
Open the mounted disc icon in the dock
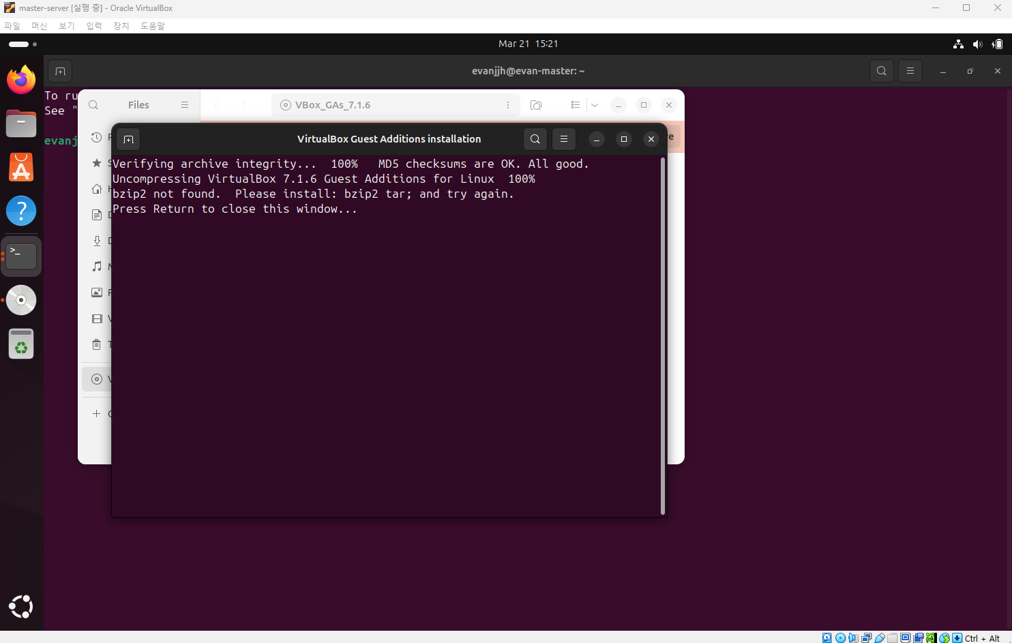[x=21, y=300]
